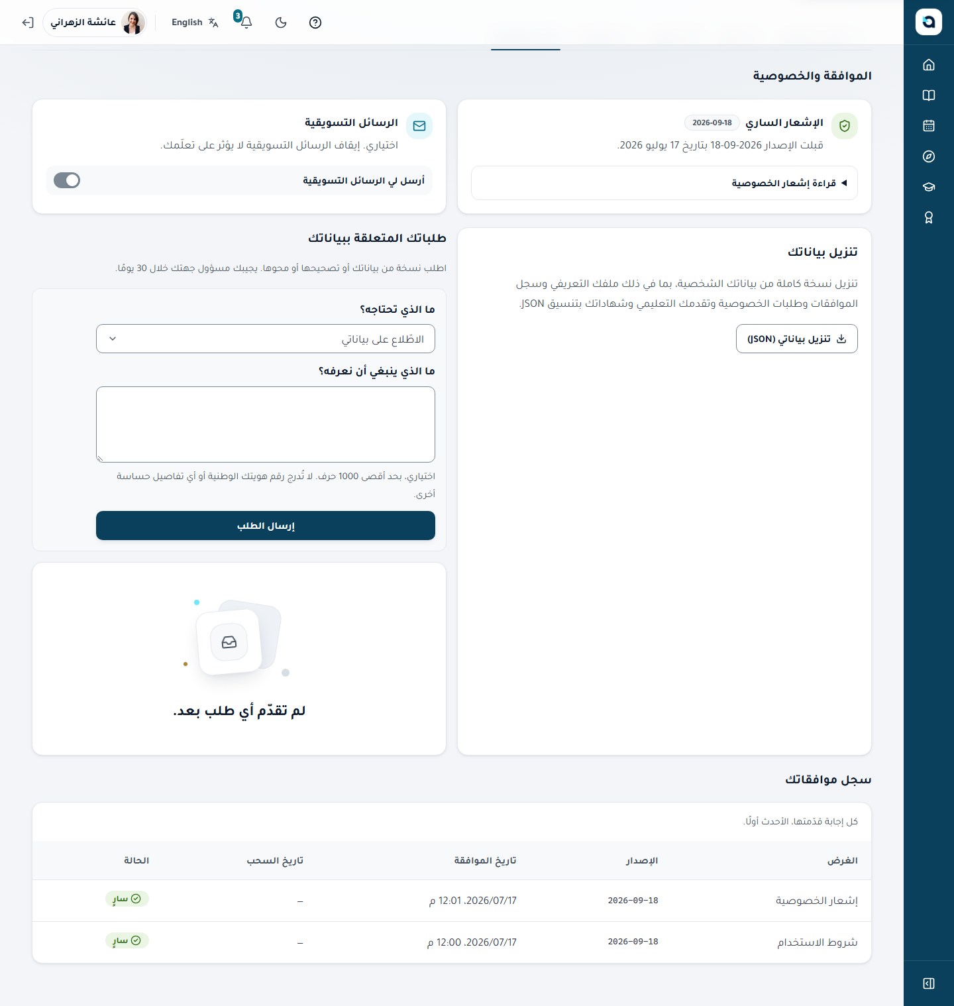
Task: Click the logout arrow icon
Action: click(28, 23)
